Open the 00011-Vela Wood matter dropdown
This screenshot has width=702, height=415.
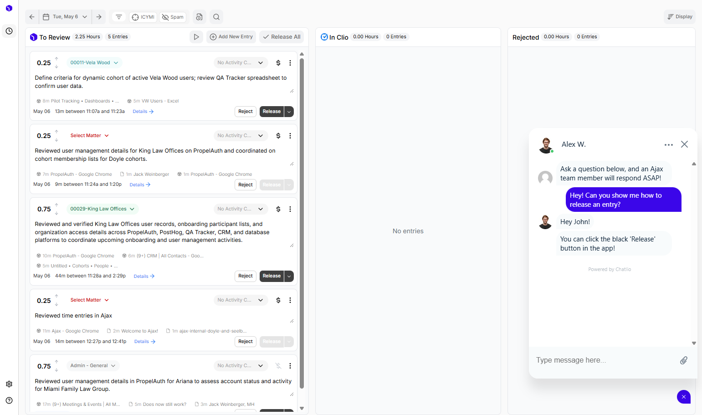[x=94, y=63]
